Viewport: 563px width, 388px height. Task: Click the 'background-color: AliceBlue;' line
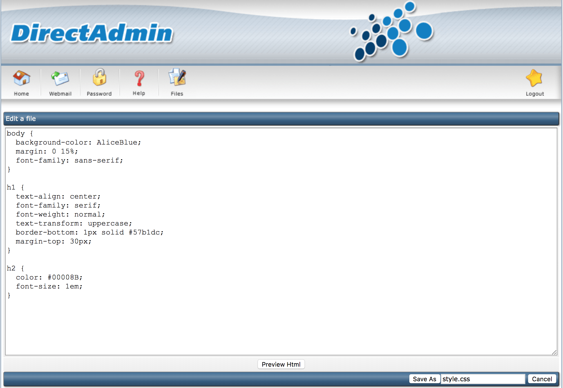78,142
